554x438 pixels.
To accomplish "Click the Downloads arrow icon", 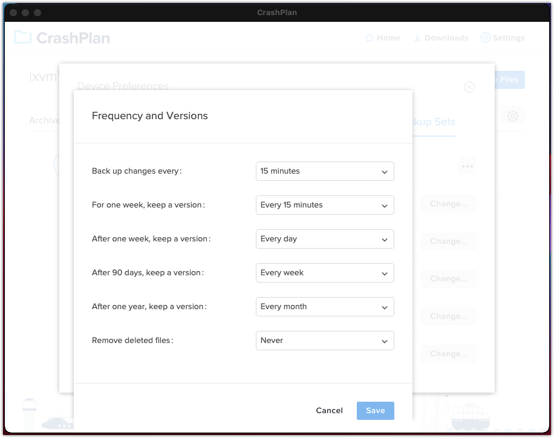I will [417, 38].
